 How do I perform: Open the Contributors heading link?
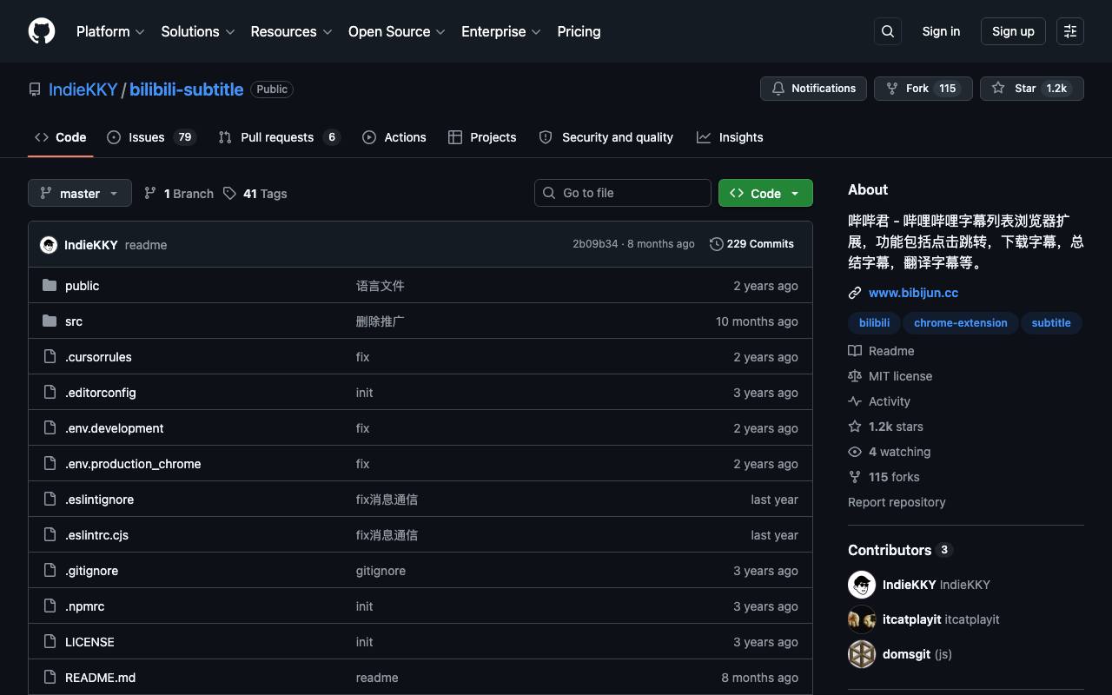pos(900,550)
